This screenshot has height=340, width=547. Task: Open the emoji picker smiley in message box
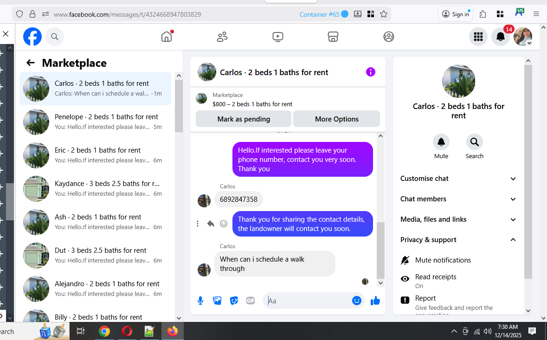[356, 301]
